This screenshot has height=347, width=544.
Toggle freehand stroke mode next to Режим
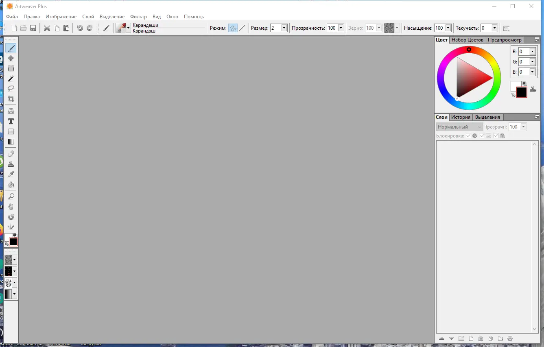coord(232,28)
